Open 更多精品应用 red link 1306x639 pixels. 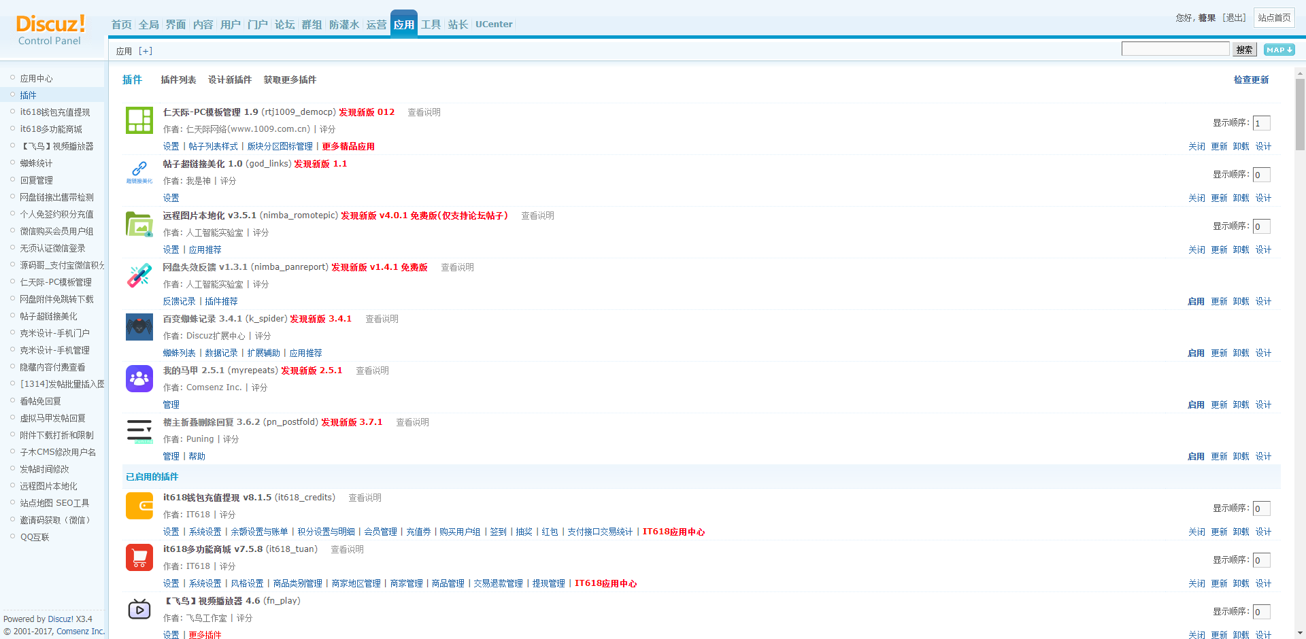[348, 146]
